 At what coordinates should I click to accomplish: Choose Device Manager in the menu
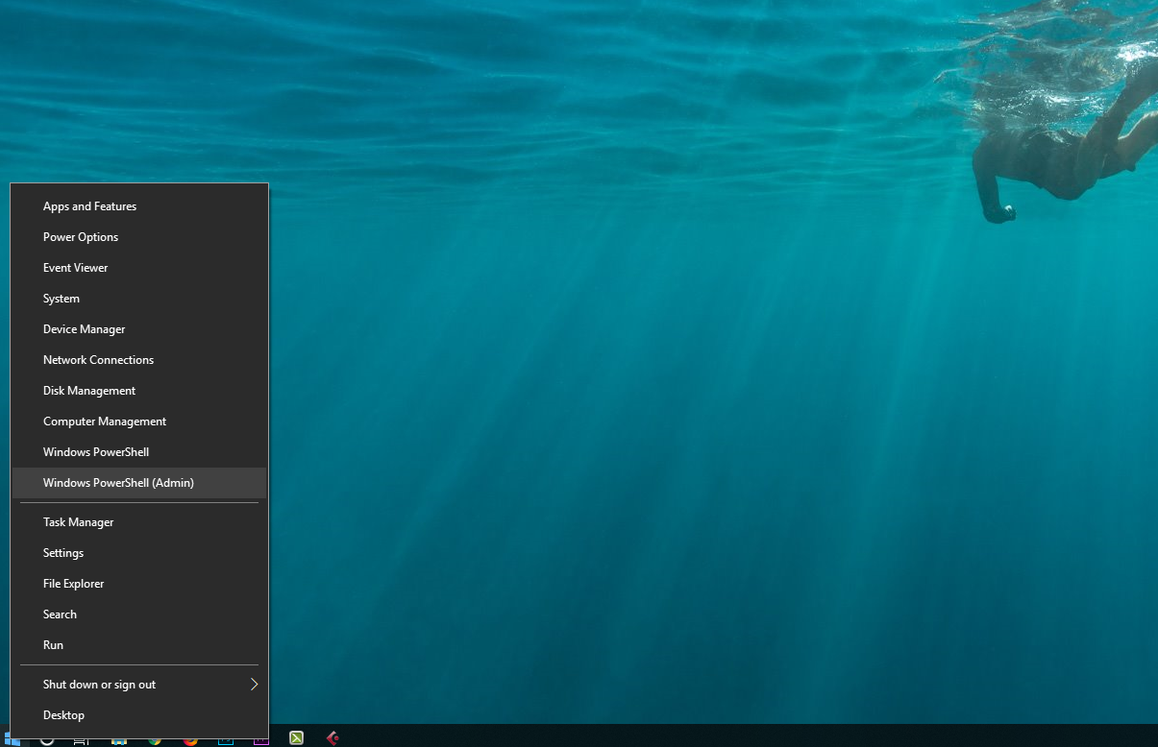[x=84, y=329]
